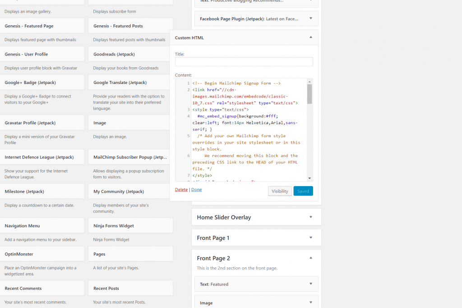Click the code editor scroll down arrow
Viewport: 462px width, 308px height.
click(x=310, y=178)
